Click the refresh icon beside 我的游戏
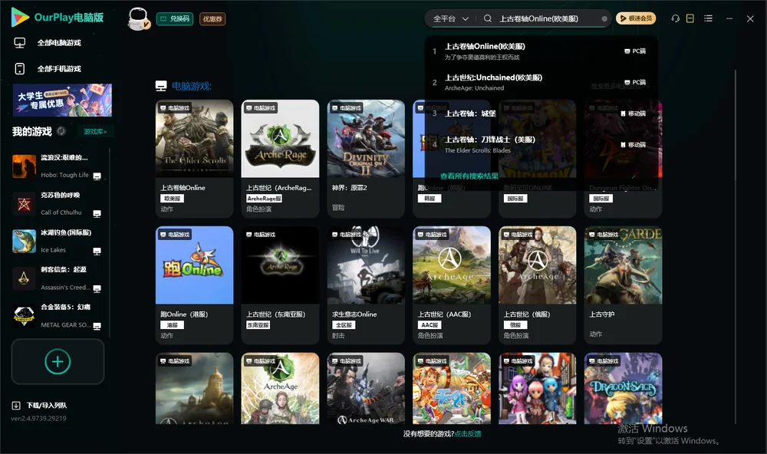Image resolution: width=767 pixels, height=454 pixels. pos(61,131)
